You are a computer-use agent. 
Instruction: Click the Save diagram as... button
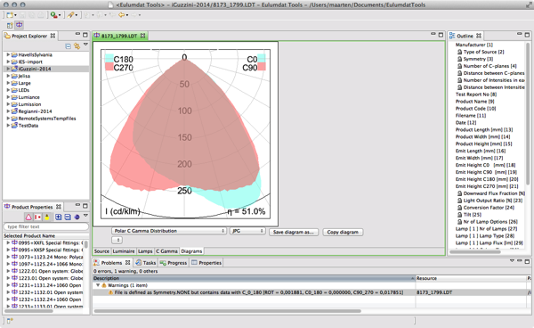(293, 233)
